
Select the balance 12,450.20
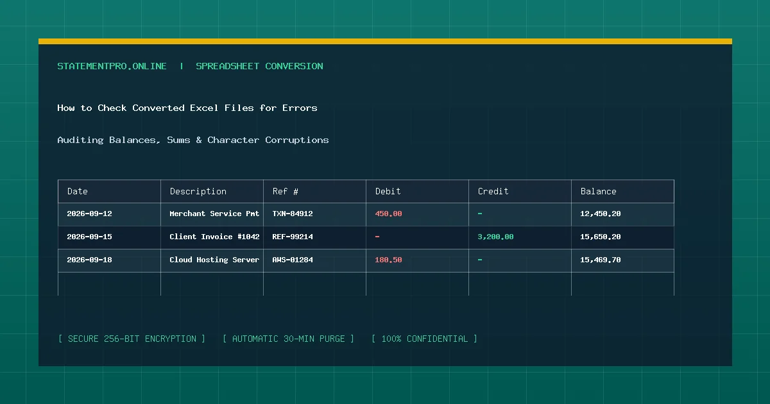pos(601,214)
